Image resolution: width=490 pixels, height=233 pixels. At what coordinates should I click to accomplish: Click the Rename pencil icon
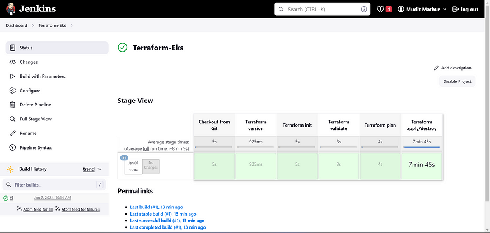point(12,133)
